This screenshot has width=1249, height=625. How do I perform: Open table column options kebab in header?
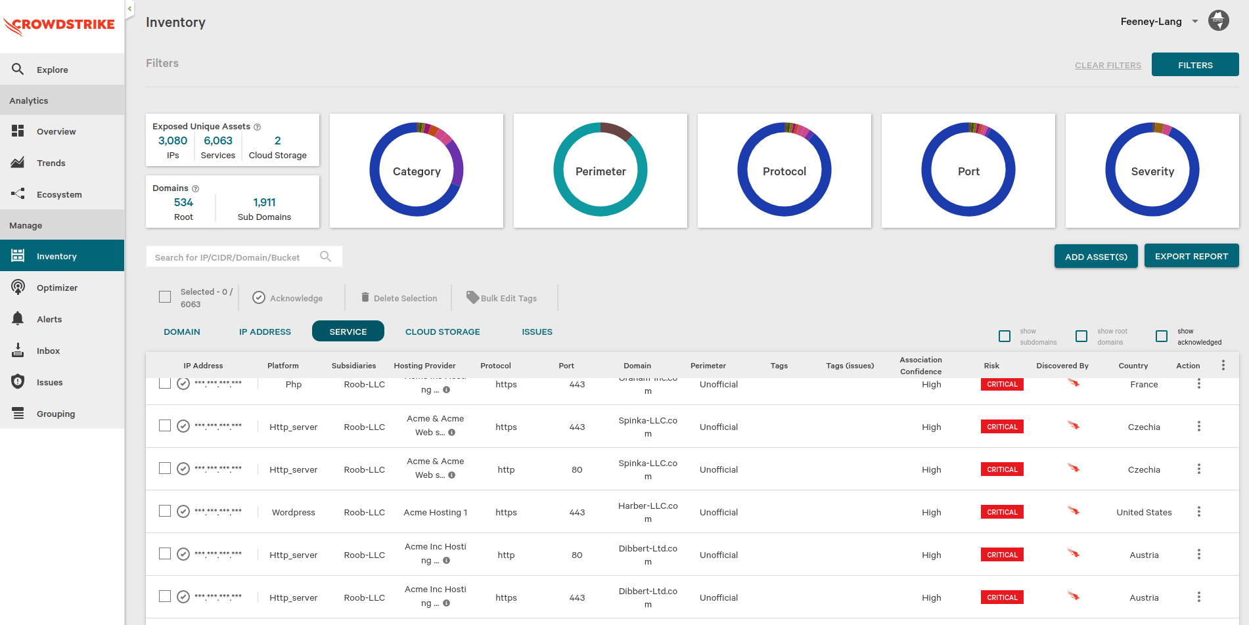(x=1223, y=365)
